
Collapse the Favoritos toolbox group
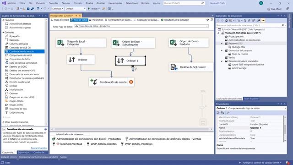3,20
